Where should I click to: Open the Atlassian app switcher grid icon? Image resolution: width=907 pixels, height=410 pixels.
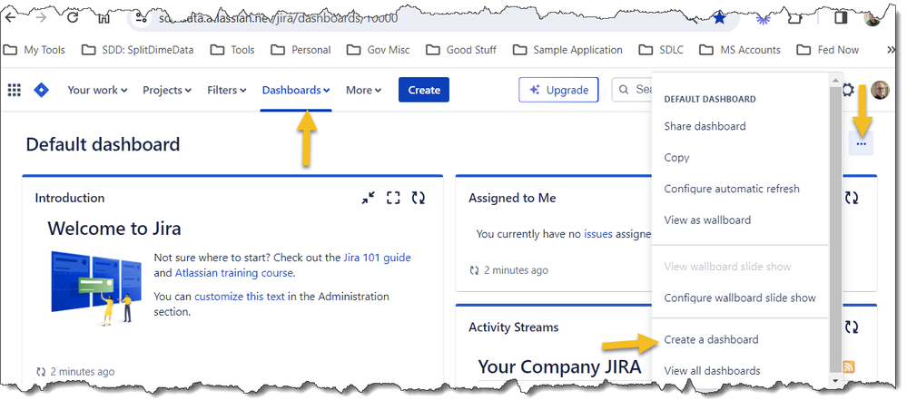(15, 90)
